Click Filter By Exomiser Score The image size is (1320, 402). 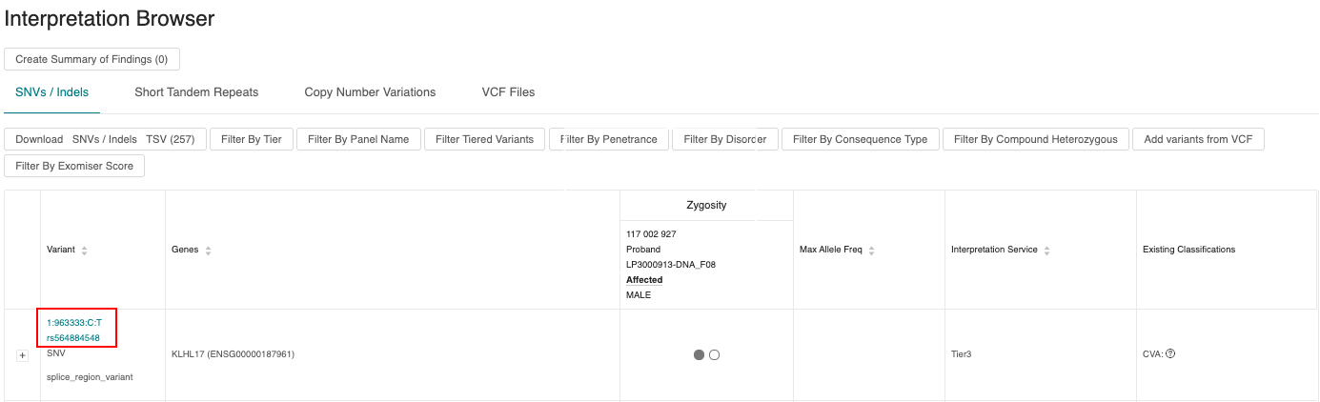74,166
